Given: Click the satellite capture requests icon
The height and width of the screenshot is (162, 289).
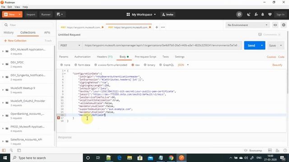Looking at the screenshot, I should [249, 14].
